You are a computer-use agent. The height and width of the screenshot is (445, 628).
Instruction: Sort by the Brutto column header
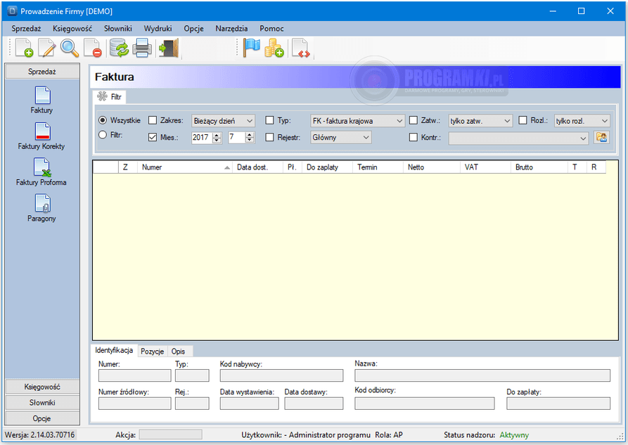(539, 167)
